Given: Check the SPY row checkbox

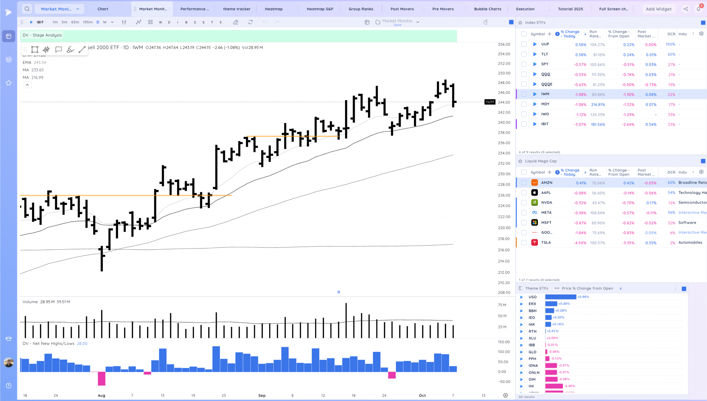Looking at the screenshot, I should (524, 64).
